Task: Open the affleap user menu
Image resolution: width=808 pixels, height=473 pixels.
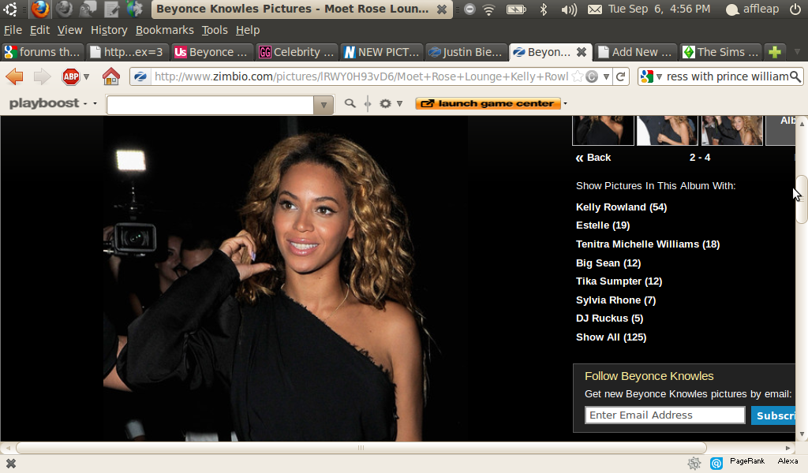Action: click(752, 9)
